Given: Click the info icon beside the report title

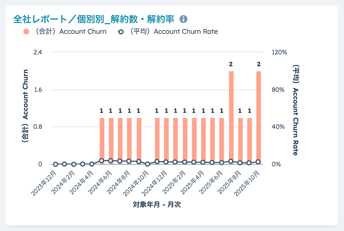Looking at the screenshot, I should click(184, 19).
